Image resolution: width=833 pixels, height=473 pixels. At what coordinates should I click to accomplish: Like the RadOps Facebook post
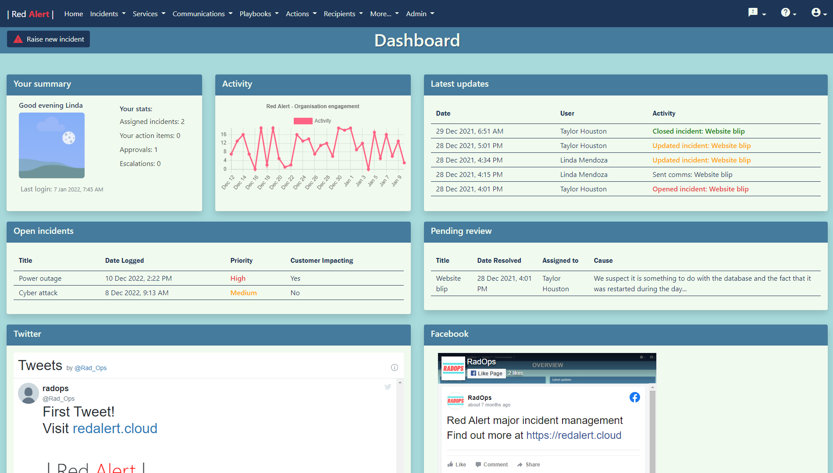tap(456, 464)
